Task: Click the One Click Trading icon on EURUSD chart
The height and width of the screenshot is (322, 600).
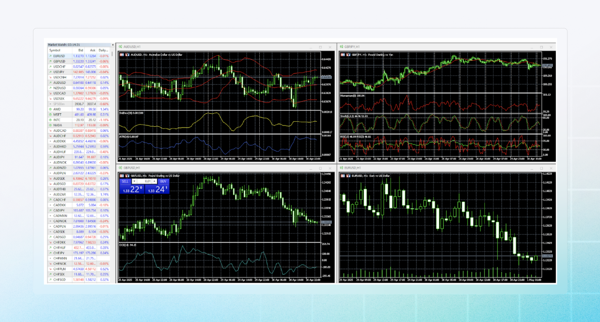Action: click(343, 176)
